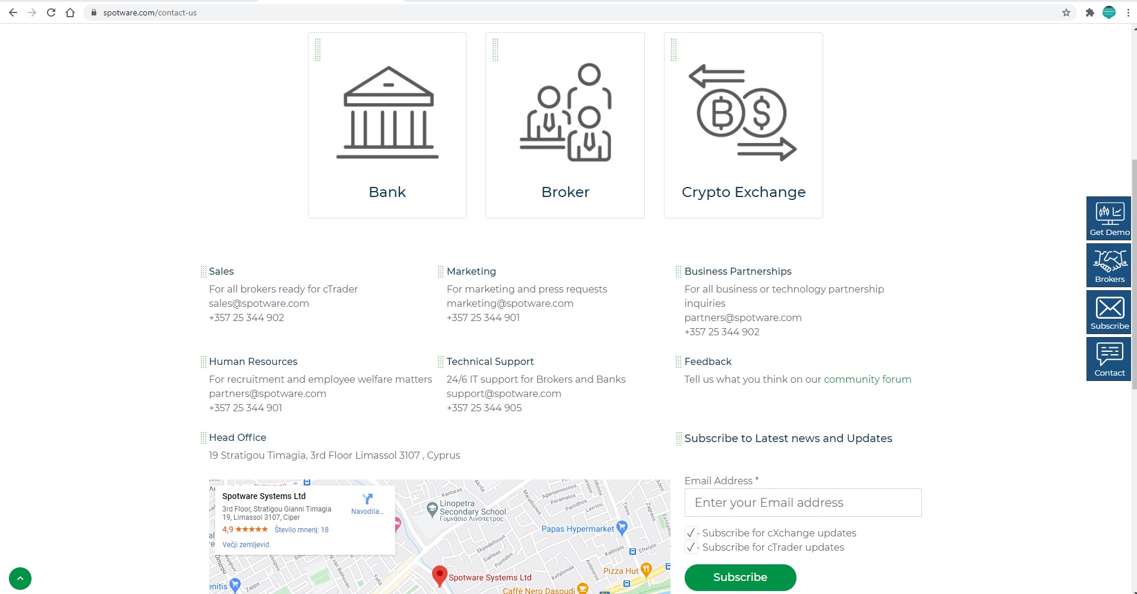
Task: Toggle Subscribe for cXchange updates checkbox
Action: click(x=691, y=533)
